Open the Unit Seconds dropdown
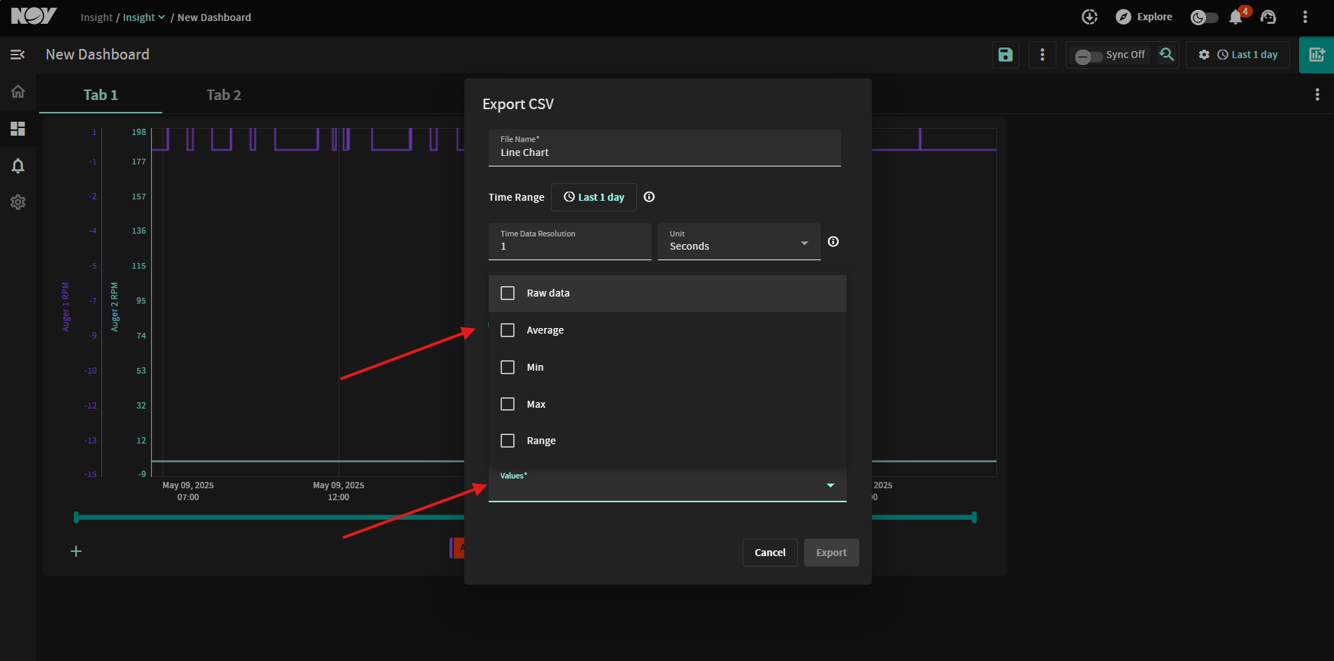 pos(739,241)
